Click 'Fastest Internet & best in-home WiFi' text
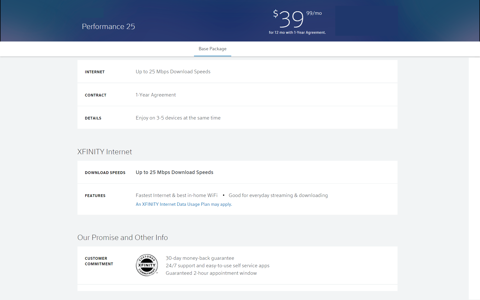Viewport: 480px width, 300px height. (x=176, y=195)
